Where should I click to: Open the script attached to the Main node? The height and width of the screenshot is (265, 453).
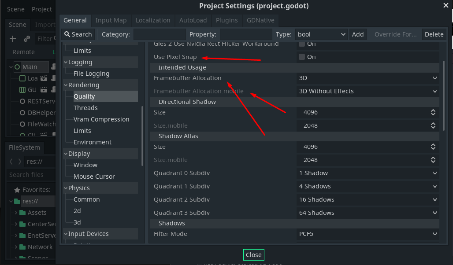(53, 66)
